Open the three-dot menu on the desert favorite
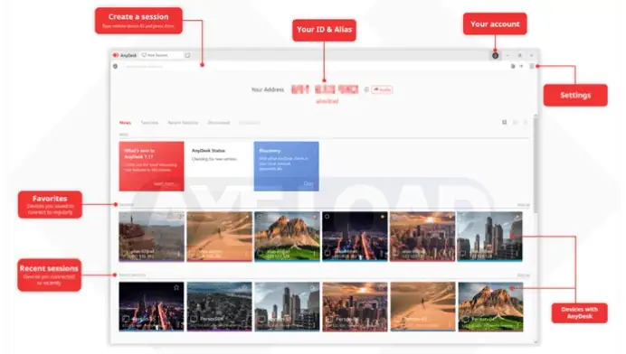This screenshot has height=354, width=626. coord(247,254)
